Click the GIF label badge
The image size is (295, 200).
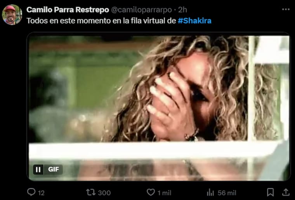(54, 169)
